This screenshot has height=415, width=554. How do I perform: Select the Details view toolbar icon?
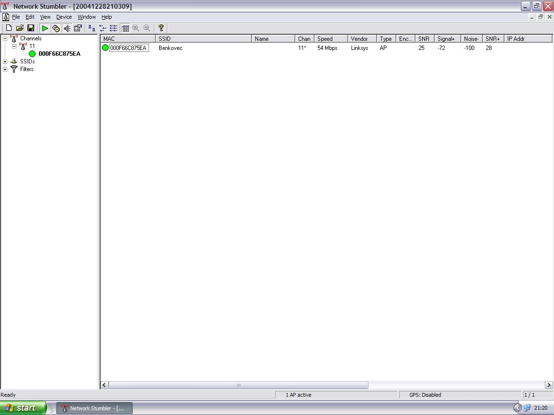point(125,28)
